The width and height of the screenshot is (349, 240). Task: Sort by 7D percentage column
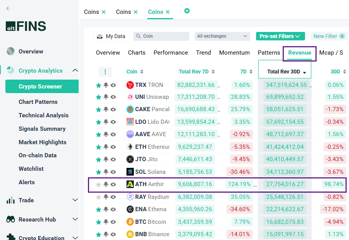(x=246, y=72)
